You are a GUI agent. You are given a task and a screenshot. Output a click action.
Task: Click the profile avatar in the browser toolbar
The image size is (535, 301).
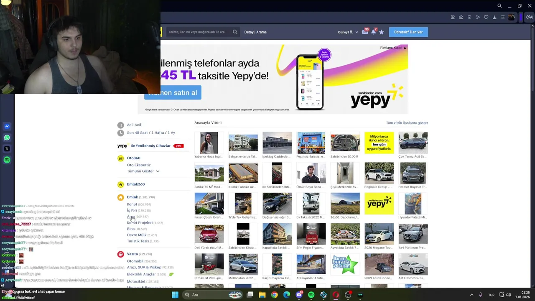tap(512, 17)
